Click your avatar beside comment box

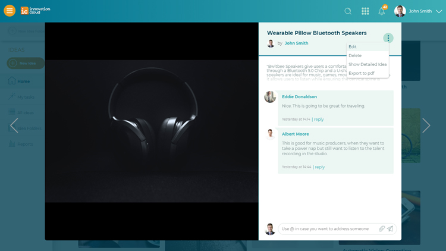point(270,229)
